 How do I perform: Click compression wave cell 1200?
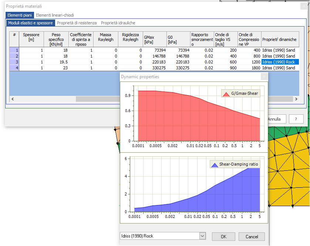tap(249, 62)
